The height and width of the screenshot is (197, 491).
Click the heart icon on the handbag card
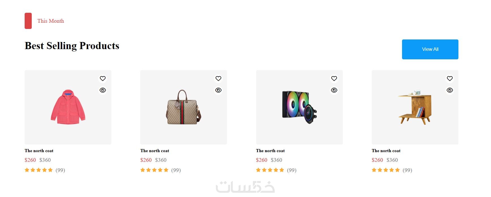pyautogui.click(x=218, y=78)
